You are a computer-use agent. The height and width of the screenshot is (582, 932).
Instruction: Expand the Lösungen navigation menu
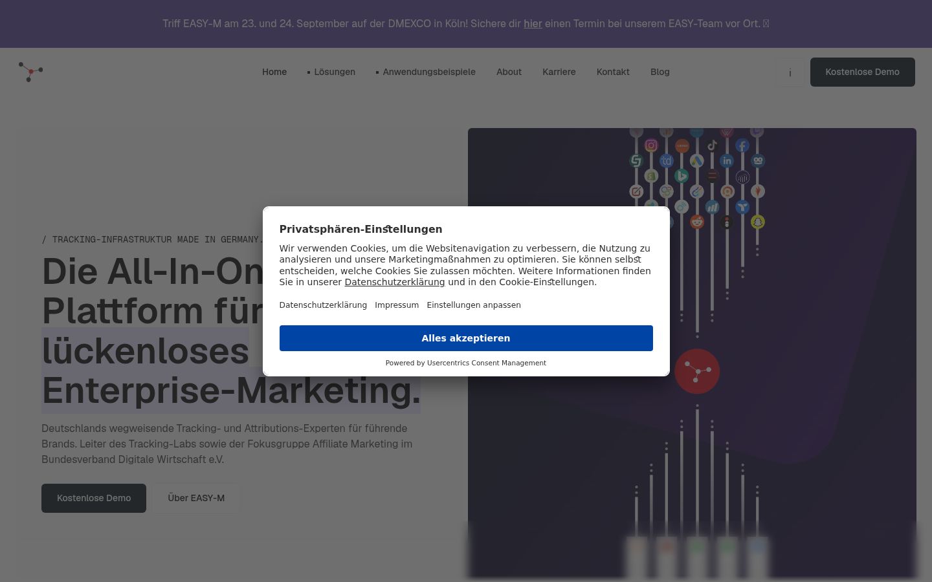(x=331, y=72)
